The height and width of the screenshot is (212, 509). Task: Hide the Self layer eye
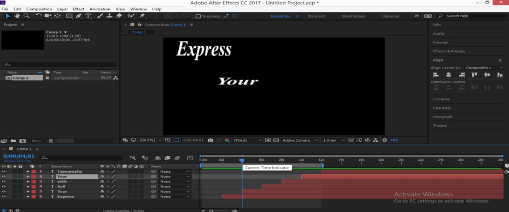point(4,186)
